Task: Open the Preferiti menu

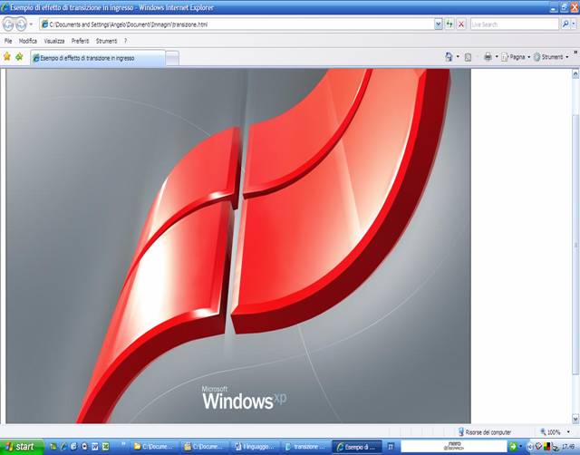Action: [81, 41]
